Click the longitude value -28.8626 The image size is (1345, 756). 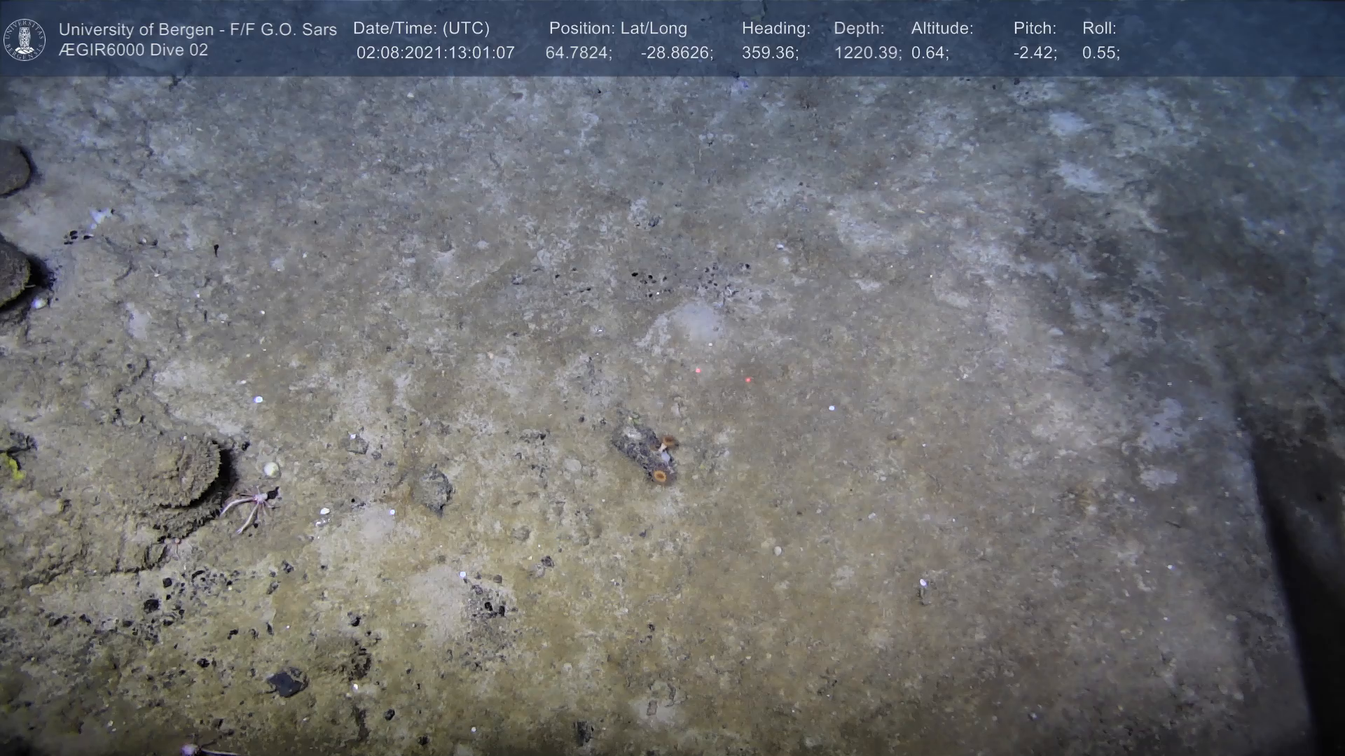point(677,53)
